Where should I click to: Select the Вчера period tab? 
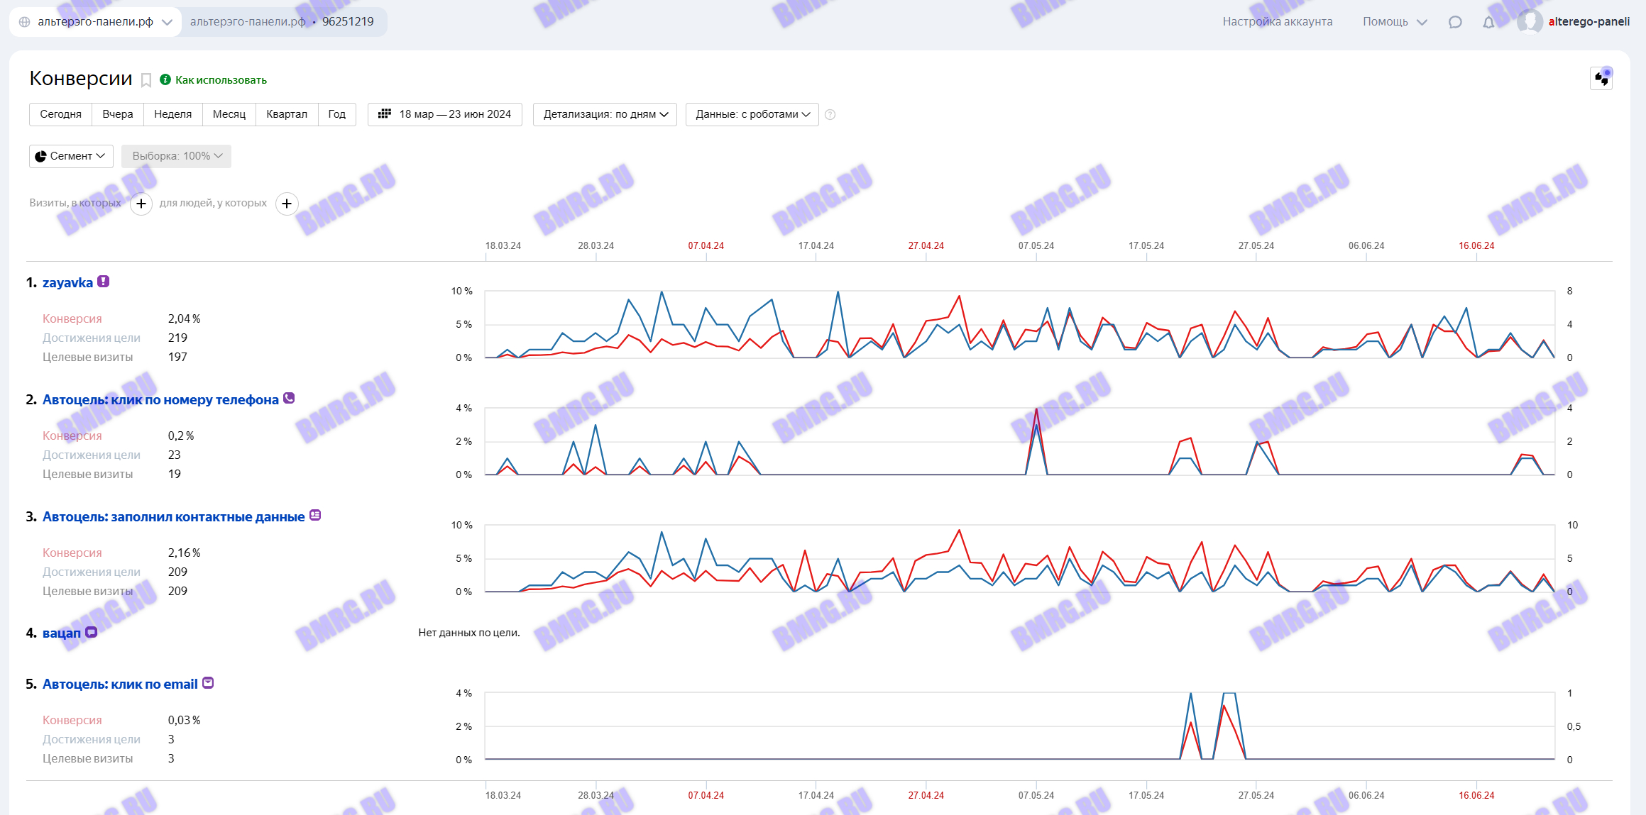(x=117, y=114)
